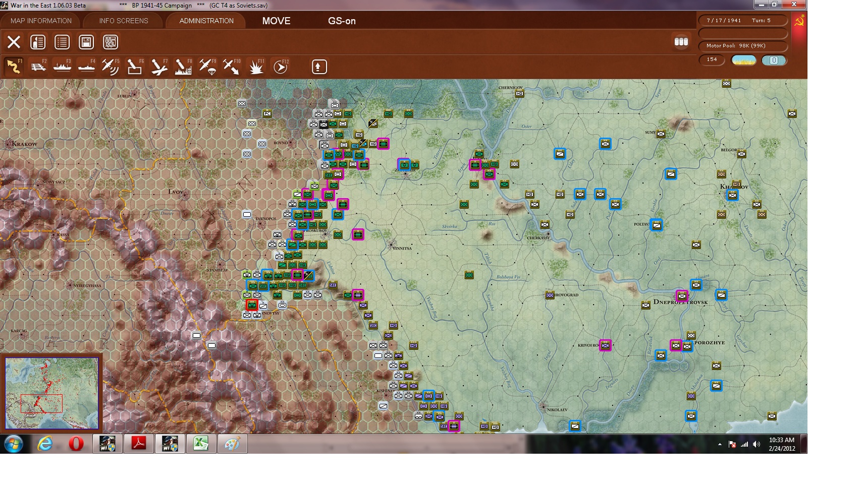863x486 pixels.
Task: Choose the F3 naval transport mode
Action: 62,67
